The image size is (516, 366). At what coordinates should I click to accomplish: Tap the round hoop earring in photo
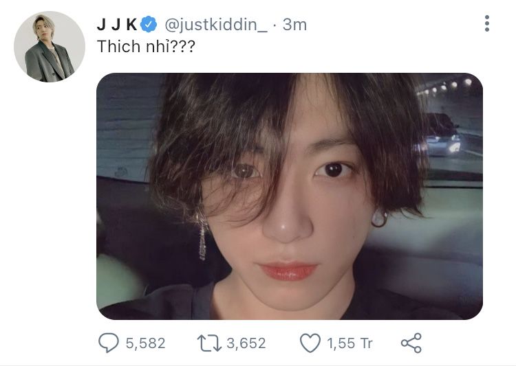pos(379,218)
